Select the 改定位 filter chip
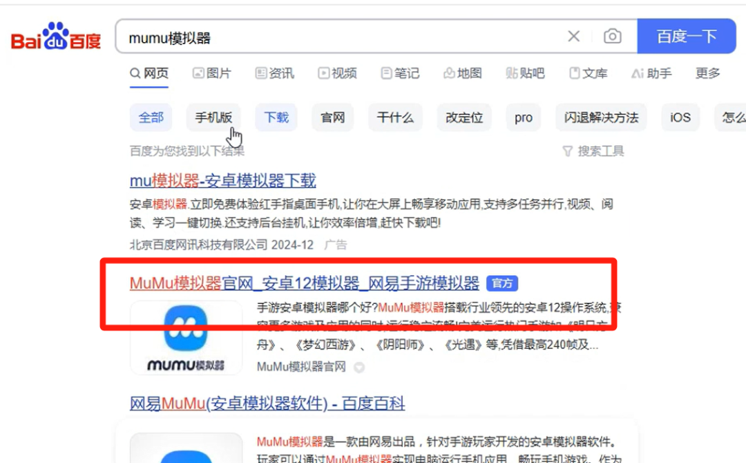The width and height of the screenshot is (746, 463). 464,117
